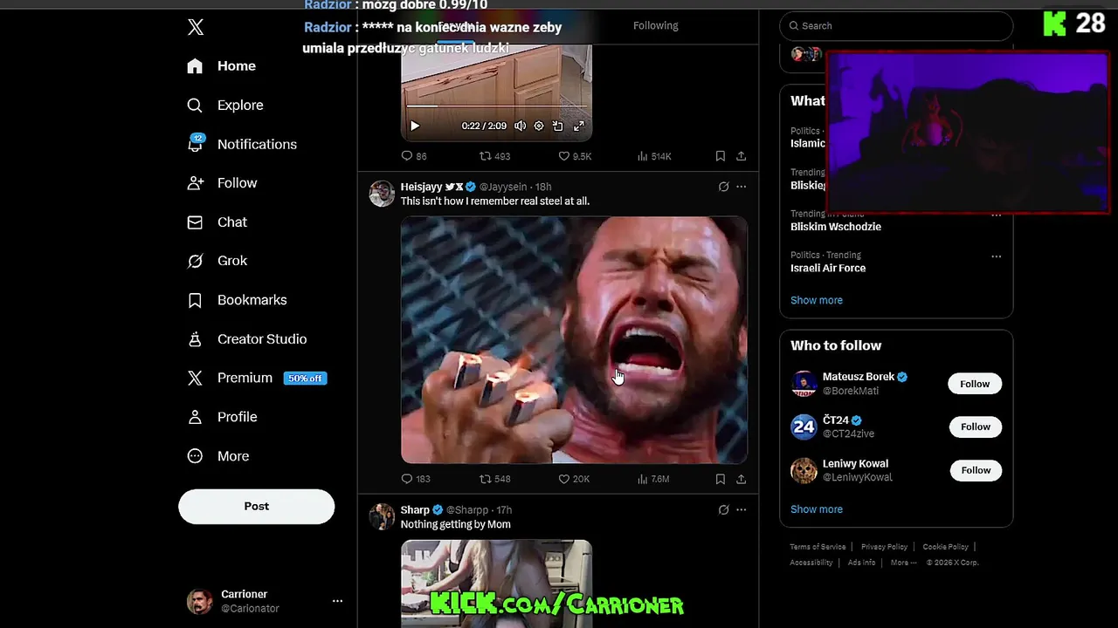Show more Who to follow suggestions
The image size is (1118, 628).
[x=817, y=509]
